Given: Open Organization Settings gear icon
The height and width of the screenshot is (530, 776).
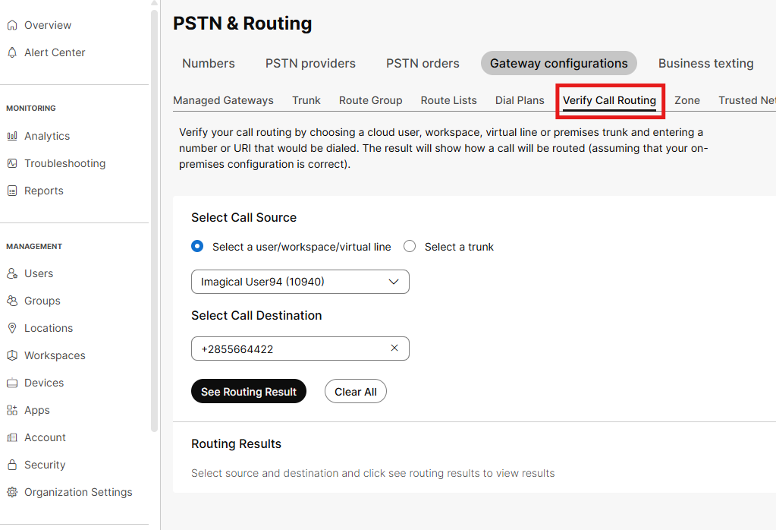Looking at the screenshot, I should pos(12,492).
